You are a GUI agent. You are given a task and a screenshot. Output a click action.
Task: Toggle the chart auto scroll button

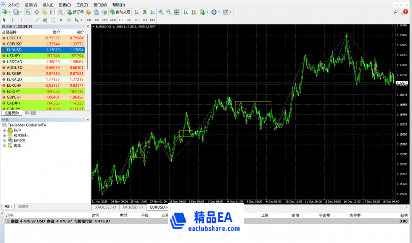pos(186,12)
